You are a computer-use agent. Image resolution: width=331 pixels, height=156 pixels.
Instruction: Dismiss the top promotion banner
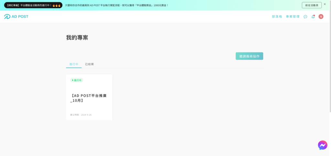tap(325, 4)
